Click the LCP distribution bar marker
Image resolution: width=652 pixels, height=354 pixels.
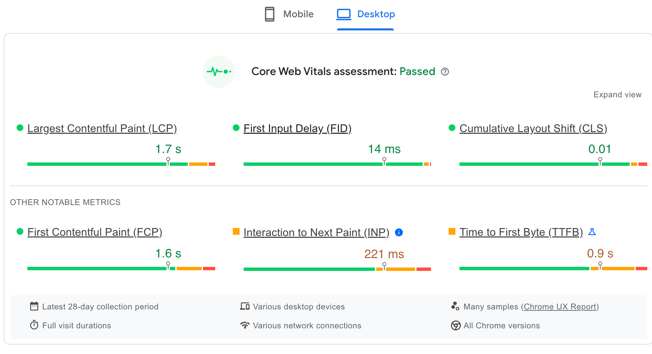pos(168,161)
